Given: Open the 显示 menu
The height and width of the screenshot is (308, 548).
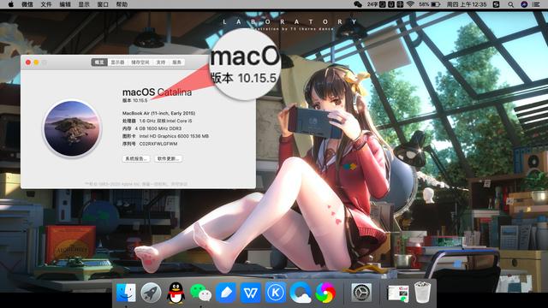Looking at the screenshot, I should click(84, 4).
